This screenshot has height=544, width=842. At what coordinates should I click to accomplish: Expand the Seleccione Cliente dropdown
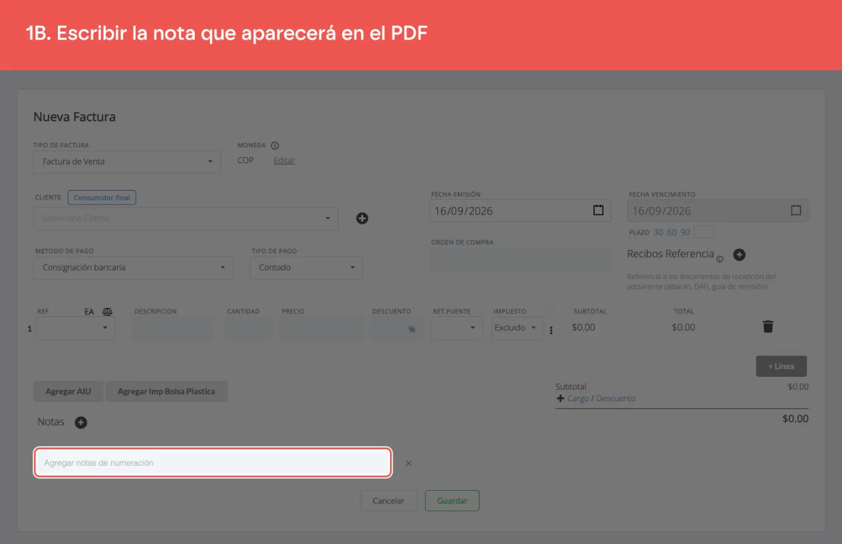click(186, 218)
